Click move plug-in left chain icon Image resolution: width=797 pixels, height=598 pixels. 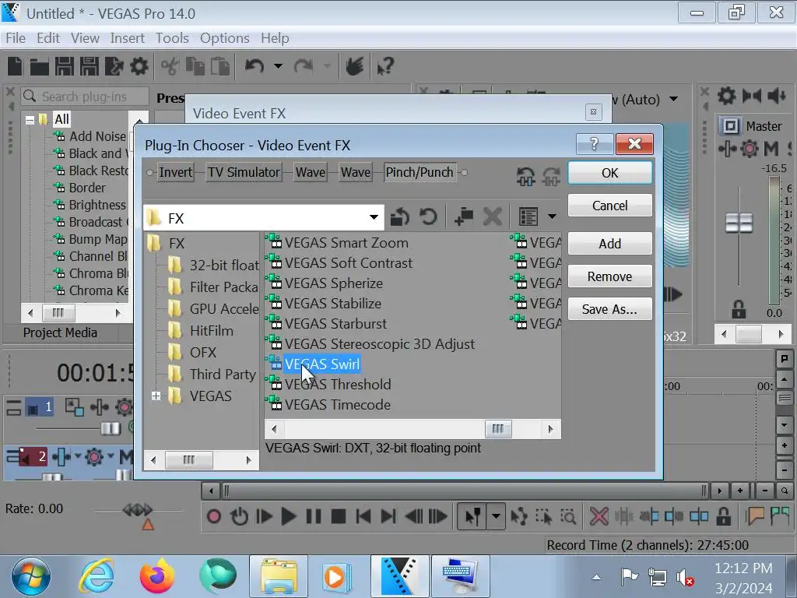[525, 177]
